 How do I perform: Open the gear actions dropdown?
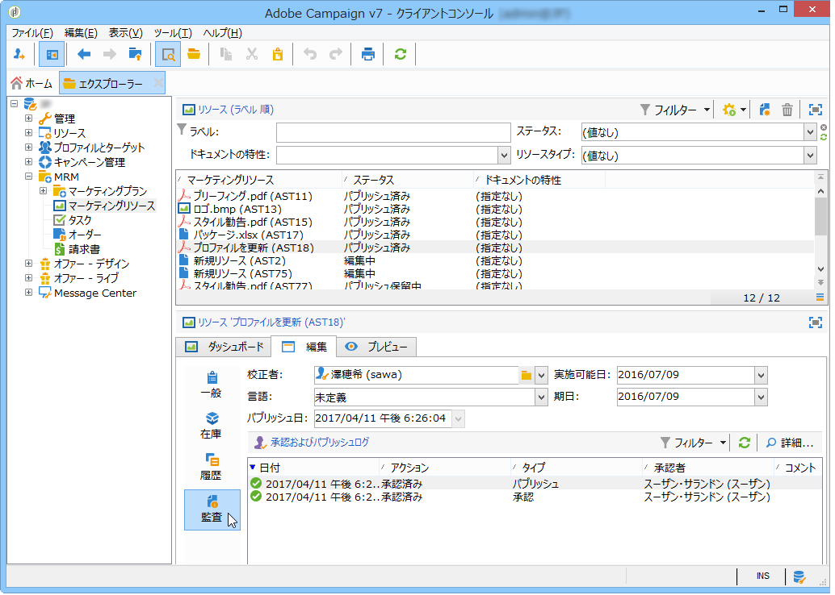[x=734, y=110]
